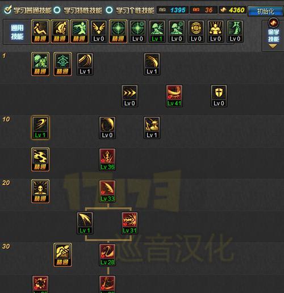Select the Lv 41 red slash skill icon
Image resolution: width=284 pixels, height=293 pixels.
[174, 96]
